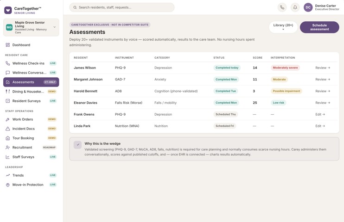Click Eleanor Davies' Low risk badge
Image resolution: width=344 pixels, height=222 pixels.
(x=279, y=103)
